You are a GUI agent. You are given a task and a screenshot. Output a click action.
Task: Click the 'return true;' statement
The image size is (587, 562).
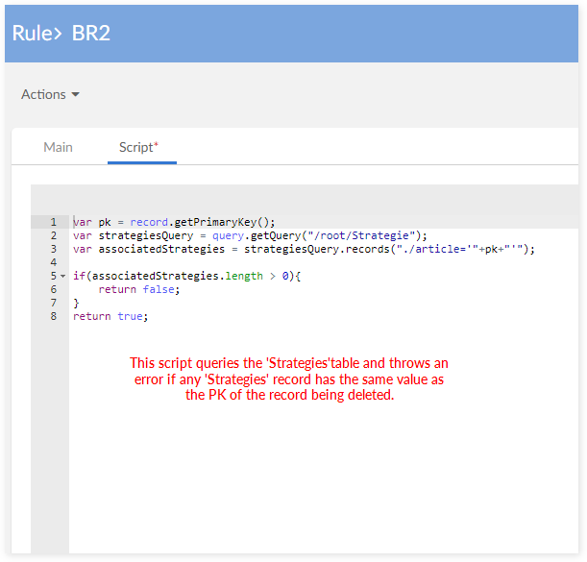point(110,316)
